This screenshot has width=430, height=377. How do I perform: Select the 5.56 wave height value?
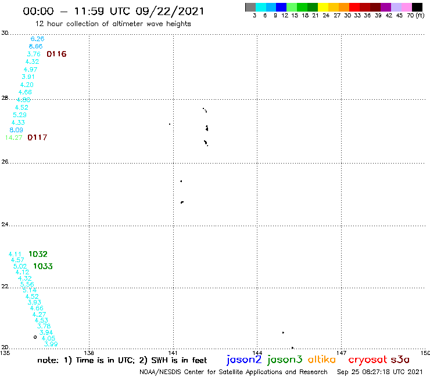click(x=27, y=284)
